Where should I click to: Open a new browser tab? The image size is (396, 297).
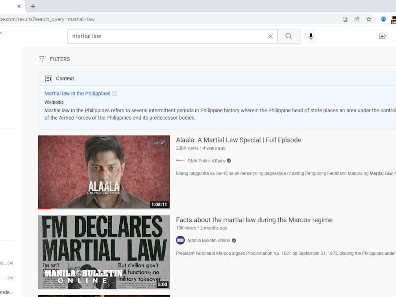[x=33, y=6]
